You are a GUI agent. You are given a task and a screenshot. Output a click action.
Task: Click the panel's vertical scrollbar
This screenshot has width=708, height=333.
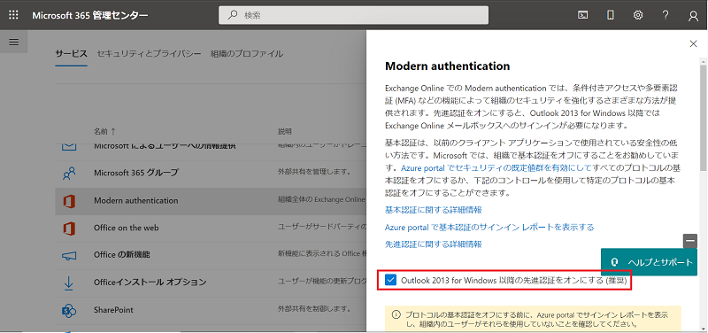(703, 119)
